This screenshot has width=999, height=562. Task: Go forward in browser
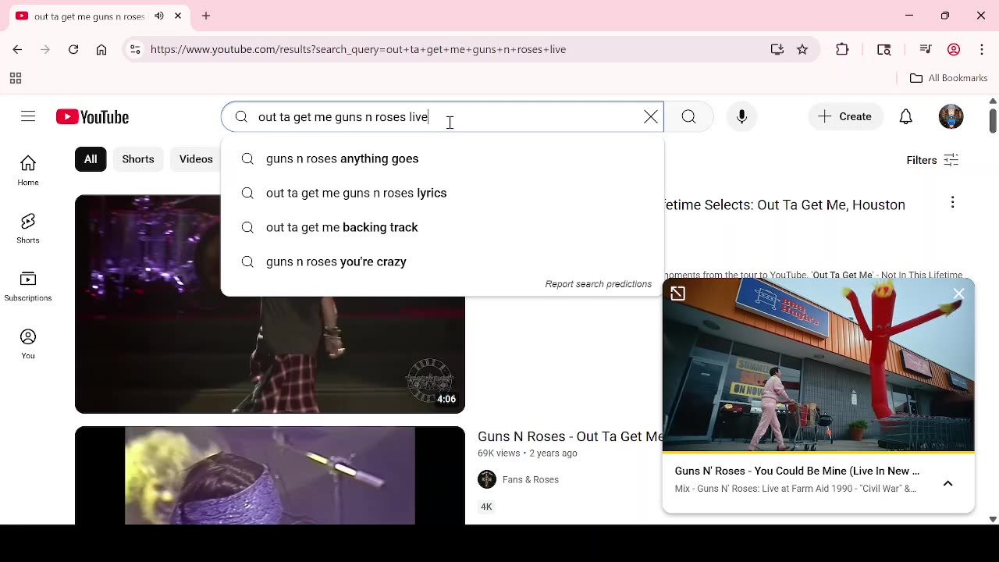coord(45,49)
